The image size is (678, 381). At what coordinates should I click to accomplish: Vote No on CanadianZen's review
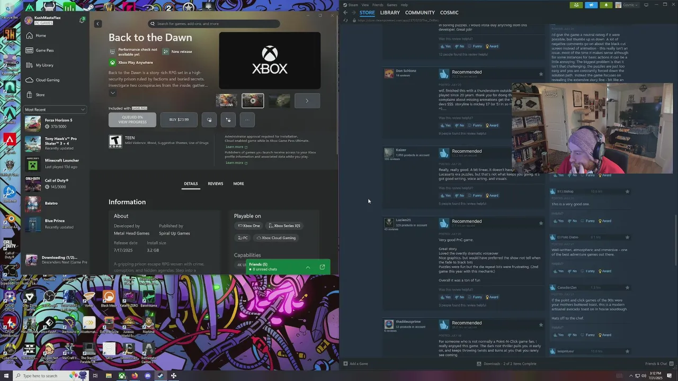coord(572,334)
